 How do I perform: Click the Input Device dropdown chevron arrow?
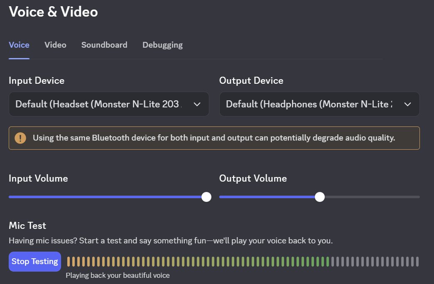coord(197,104)
